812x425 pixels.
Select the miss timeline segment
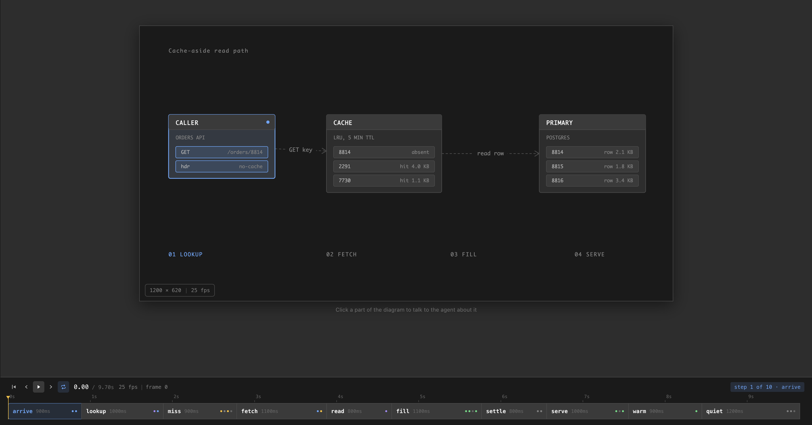pos(200,411)
